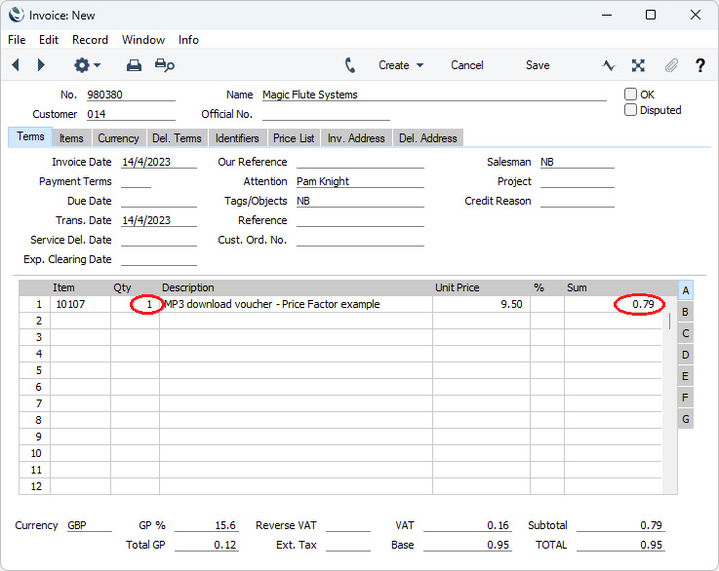Click the TOTAL field 0.95
Screen dimensions: 719x571
620,545
